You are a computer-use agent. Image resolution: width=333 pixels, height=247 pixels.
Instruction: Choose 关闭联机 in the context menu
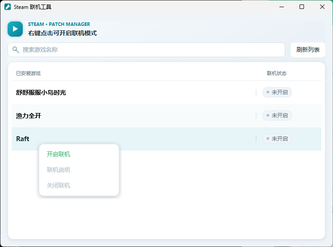coord(58,185)
